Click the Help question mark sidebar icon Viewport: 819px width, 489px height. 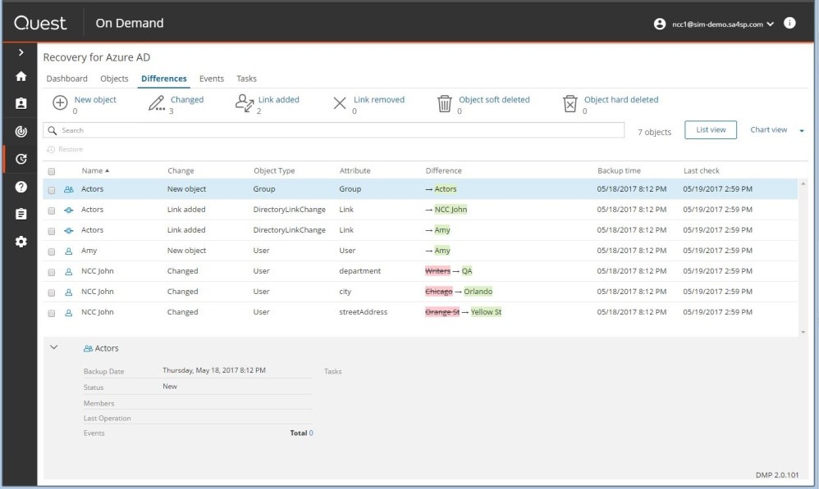(x=21, y=187)
